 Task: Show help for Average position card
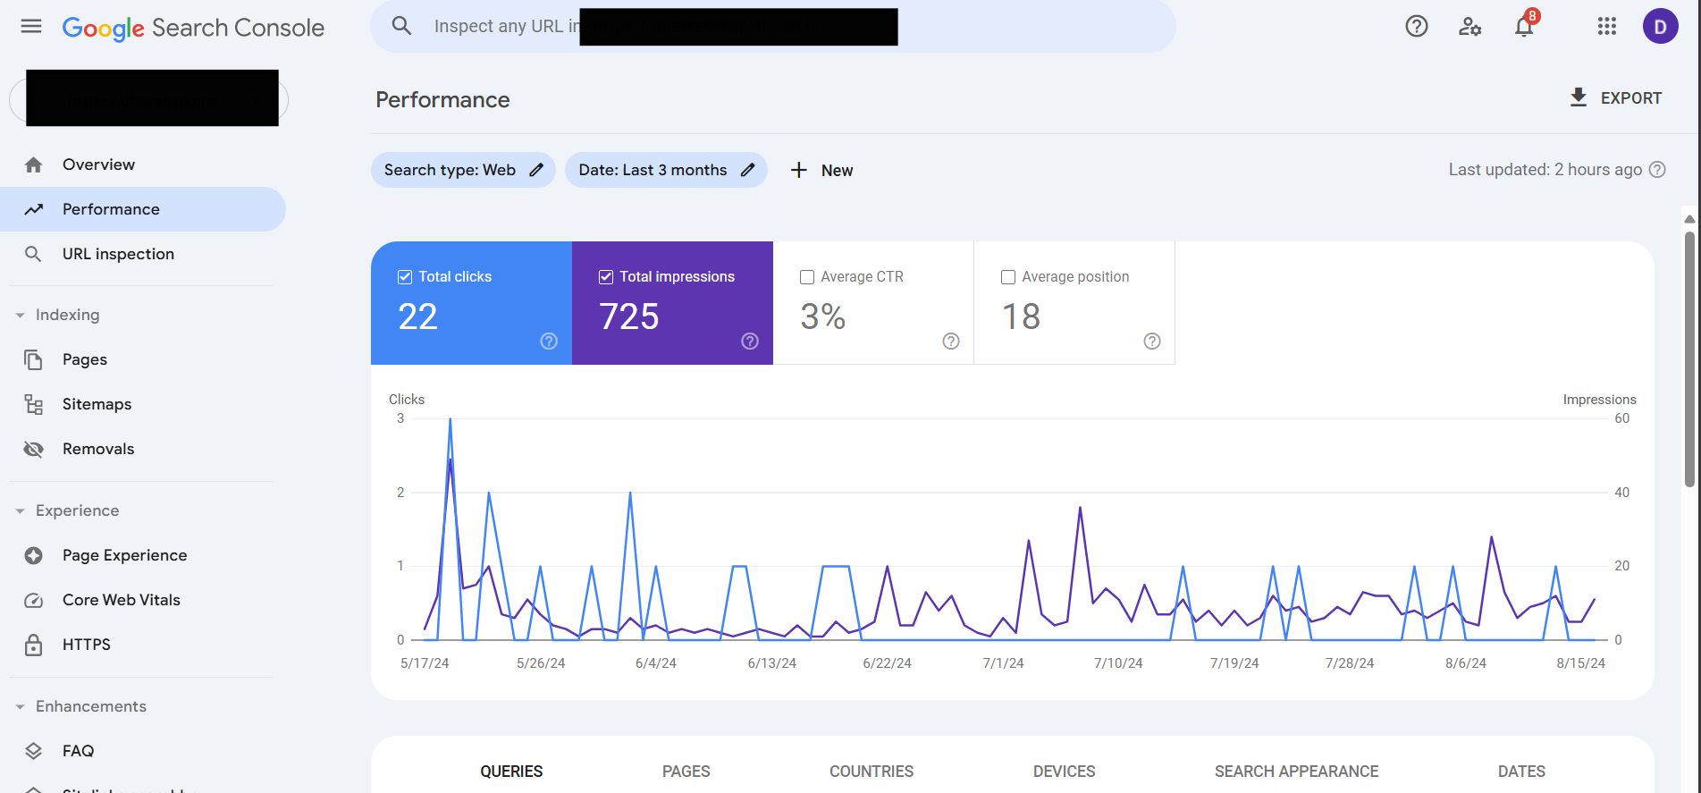click(1152, 341)
